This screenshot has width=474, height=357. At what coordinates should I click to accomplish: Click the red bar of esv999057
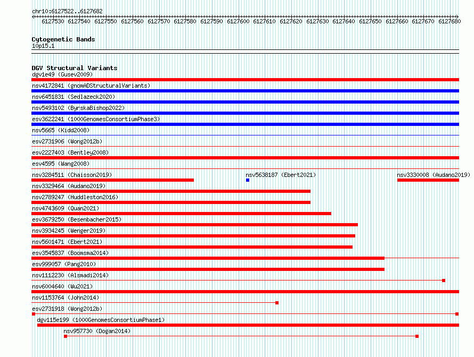[208, 269]
